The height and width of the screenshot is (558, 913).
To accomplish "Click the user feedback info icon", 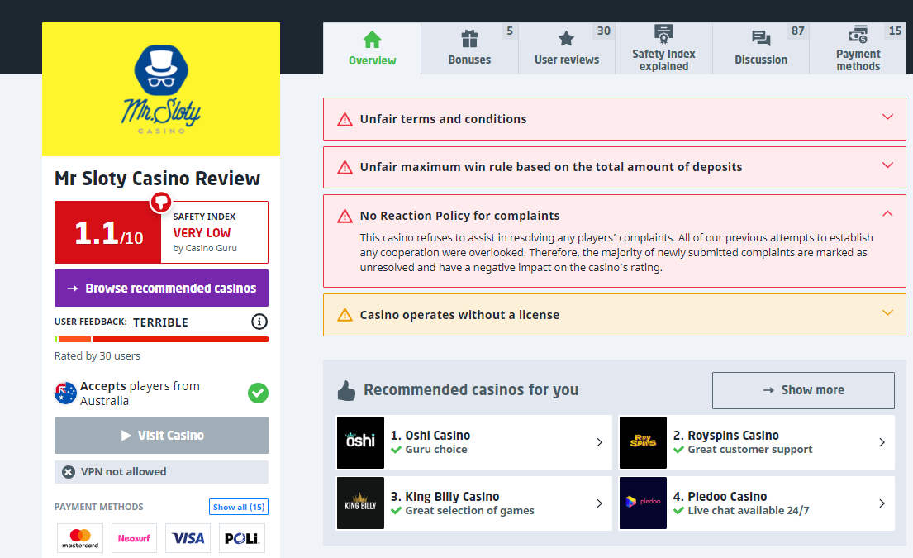I will click(259, 322).
